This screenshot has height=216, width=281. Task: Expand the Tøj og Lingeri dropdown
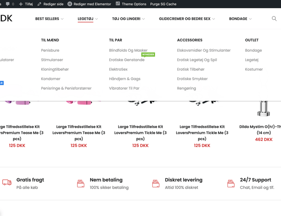(128, 19)
